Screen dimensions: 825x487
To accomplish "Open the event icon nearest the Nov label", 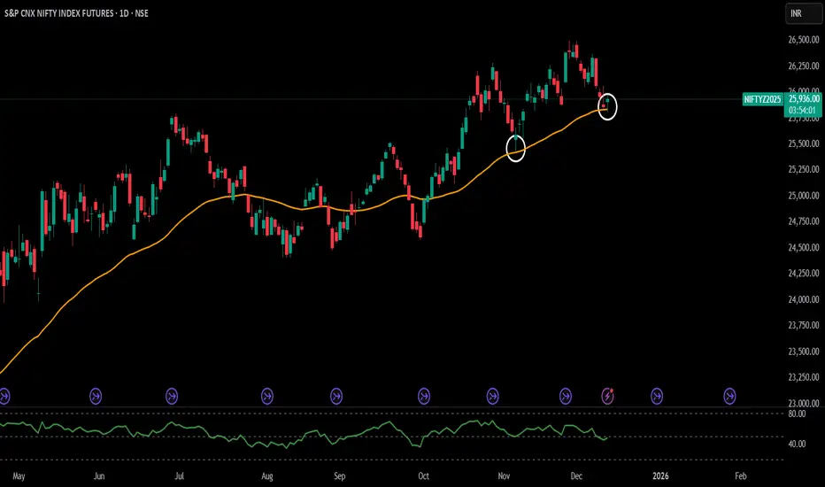I will (x=492, y=396).
